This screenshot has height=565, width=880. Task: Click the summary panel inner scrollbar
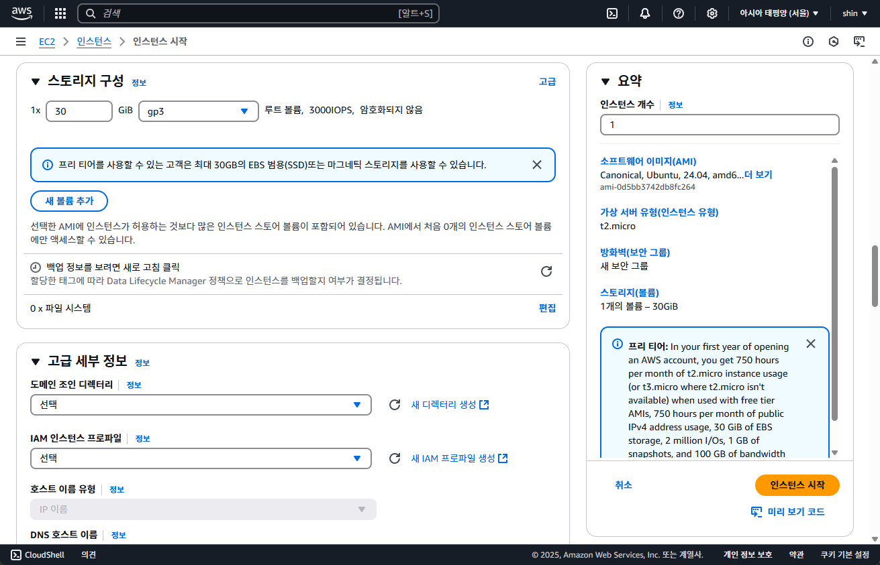(x=835, y=294)
